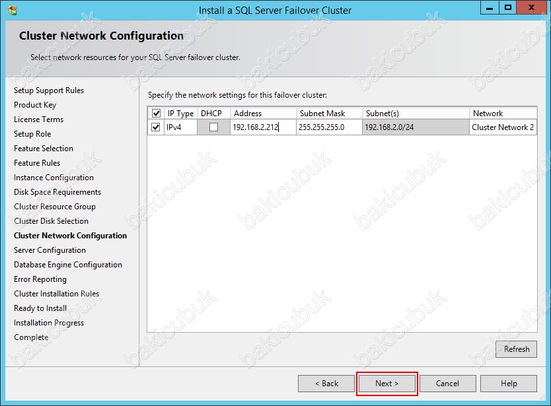Close the setup window

point(531,8)
